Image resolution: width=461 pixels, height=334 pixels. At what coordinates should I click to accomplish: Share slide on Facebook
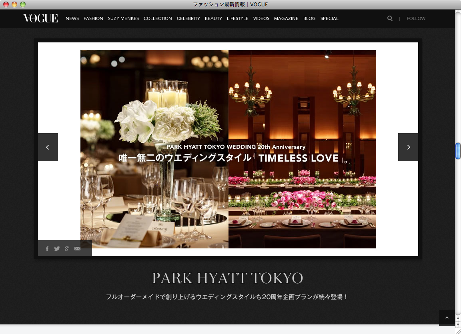(x=47, y=248)
